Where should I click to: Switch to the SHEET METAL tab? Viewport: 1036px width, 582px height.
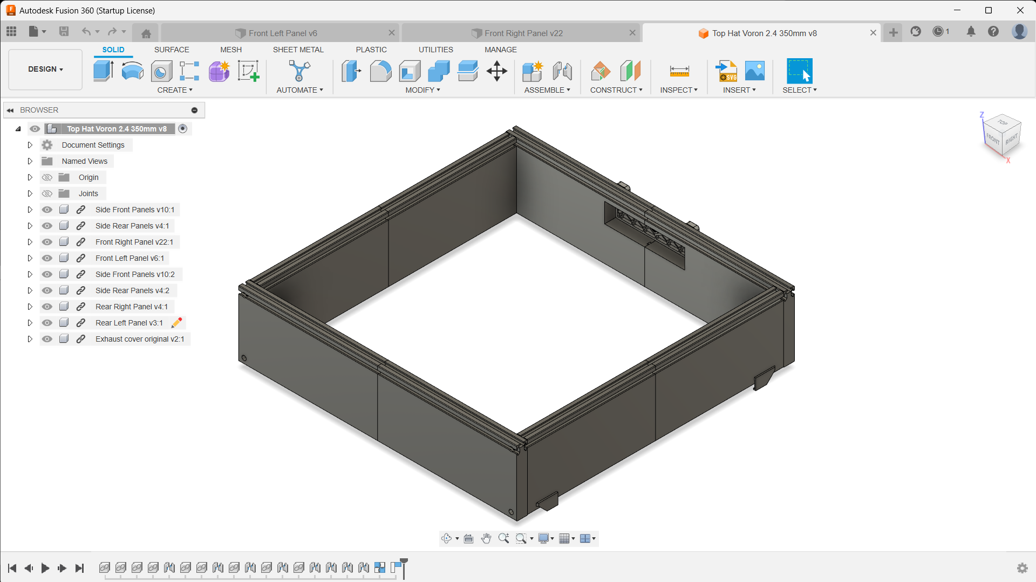coord(298,50)
